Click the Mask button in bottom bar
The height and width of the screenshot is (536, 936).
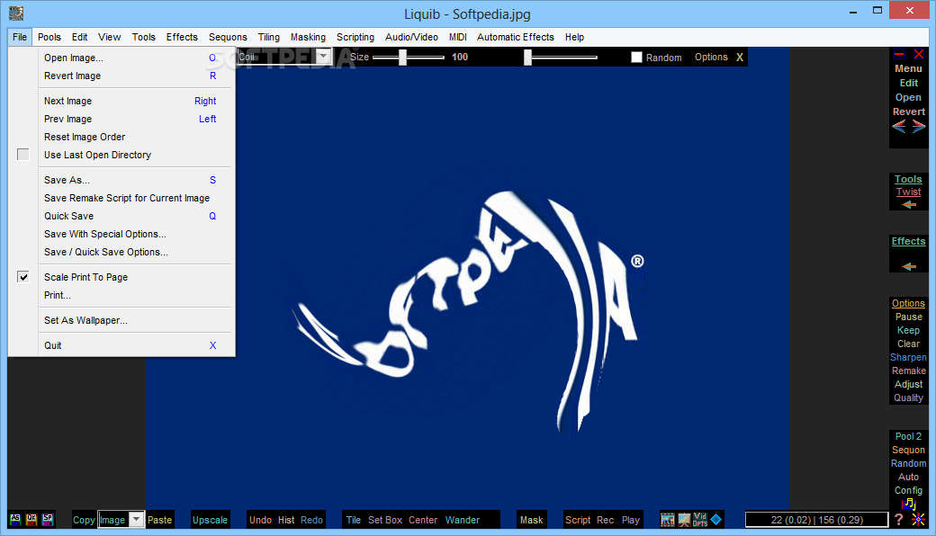coord(531,520)
